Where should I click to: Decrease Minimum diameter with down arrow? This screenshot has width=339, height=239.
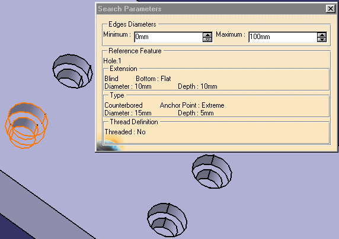(x=207, y=40)
